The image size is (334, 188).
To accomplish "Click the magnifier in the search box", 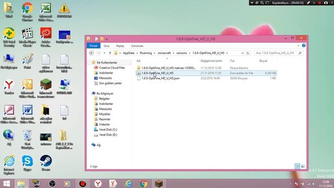I will tap(300, 53).
